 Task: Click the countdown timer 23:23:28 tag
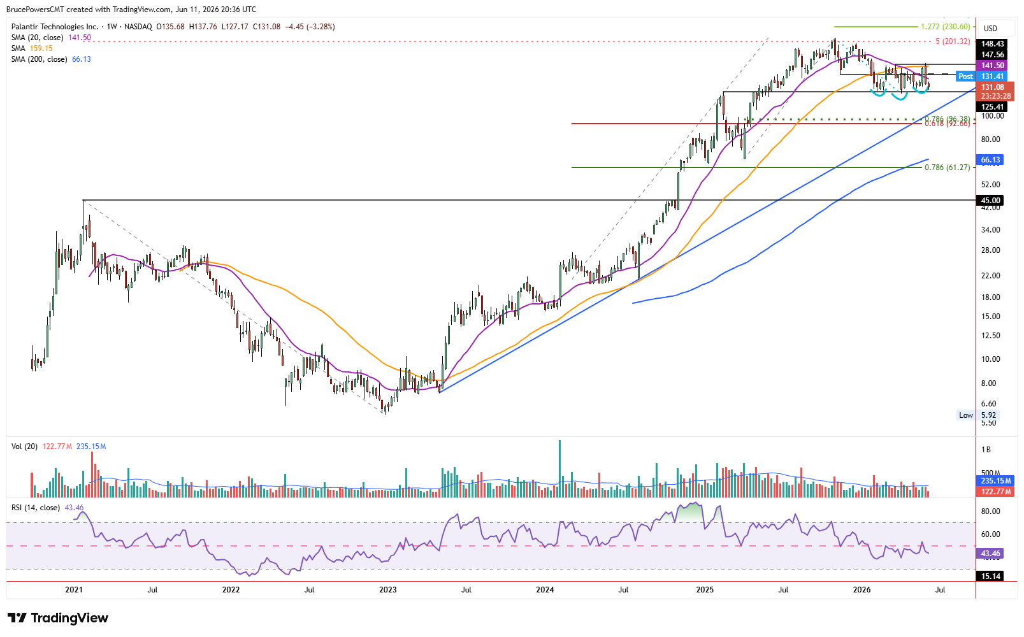point(995,96)
